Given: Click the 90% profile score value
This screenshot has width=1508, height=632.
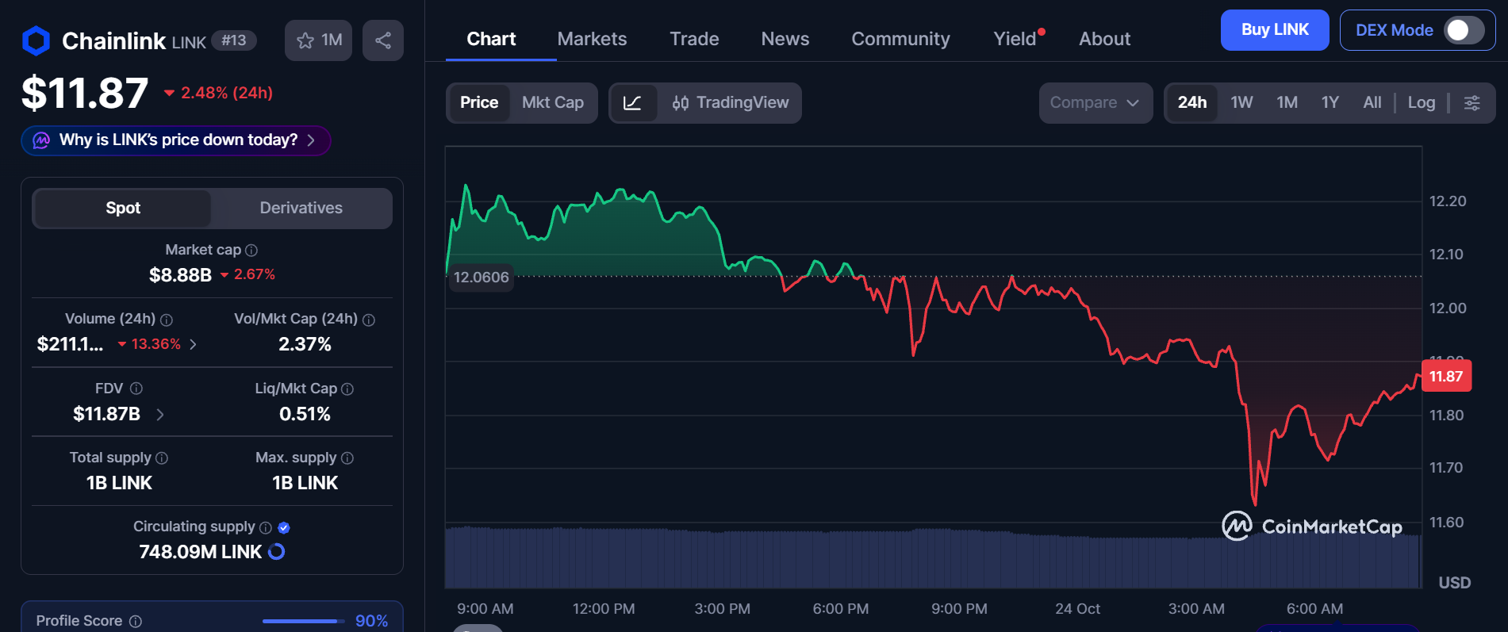Looking at the screenshot, I should (x=371, y=621).
